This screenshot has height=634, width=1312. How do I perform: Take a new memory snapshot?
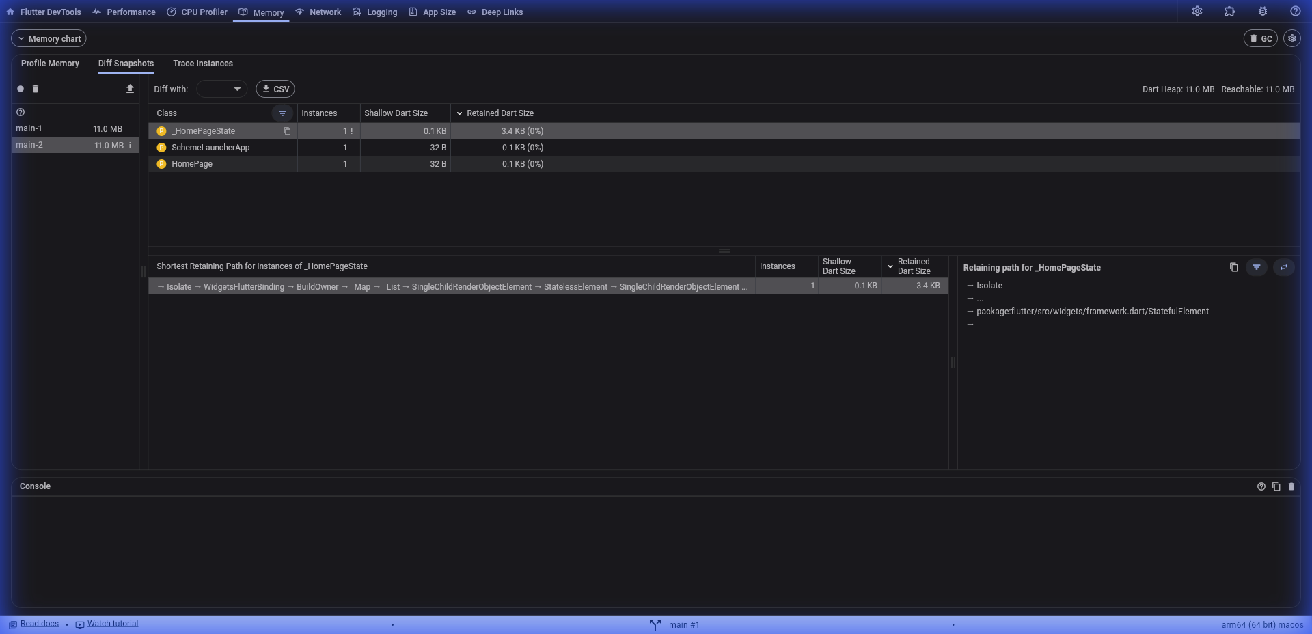coord(20,89)
